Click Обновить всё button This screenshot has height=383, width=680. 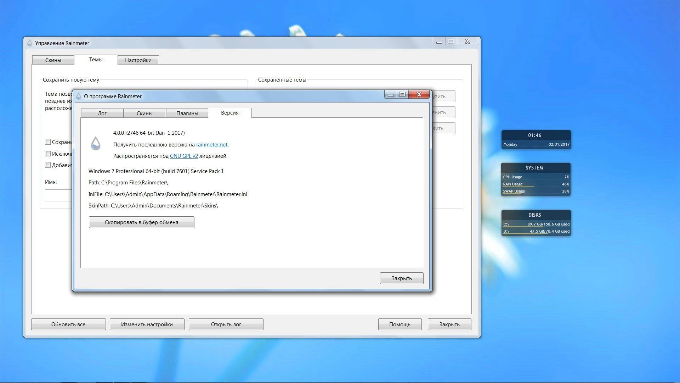[x=68, y=324]
